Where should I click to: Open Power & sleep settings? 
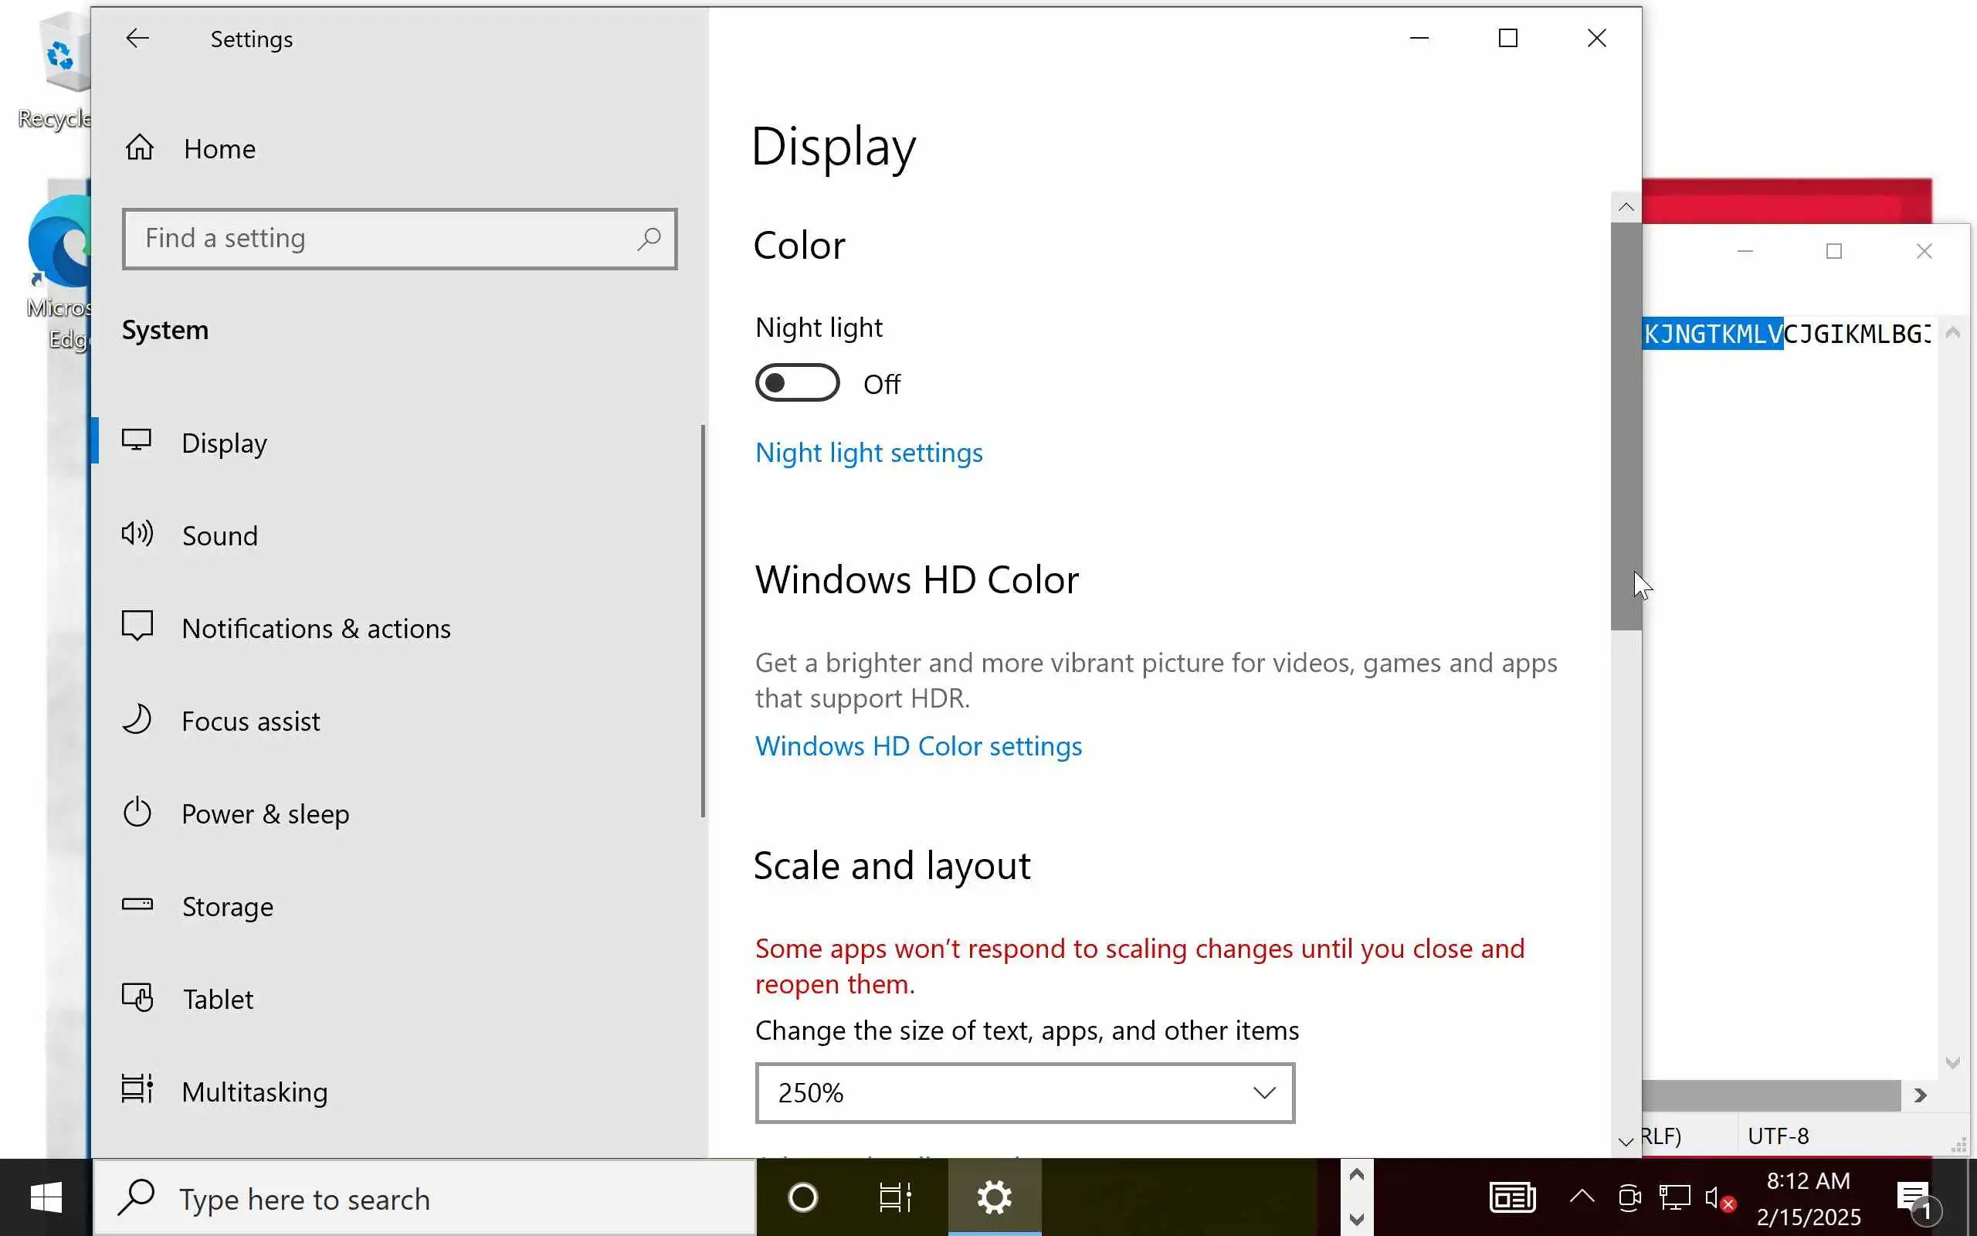pyautogui.click(x=265, y=814)
